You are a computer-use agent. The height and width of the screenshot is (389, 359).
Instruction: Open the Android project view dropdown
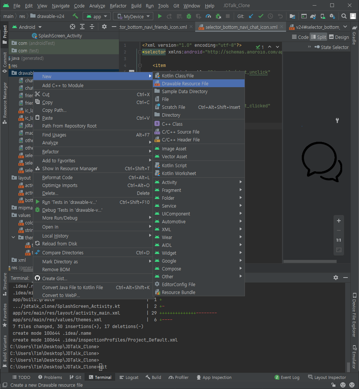tap(27, 27)
